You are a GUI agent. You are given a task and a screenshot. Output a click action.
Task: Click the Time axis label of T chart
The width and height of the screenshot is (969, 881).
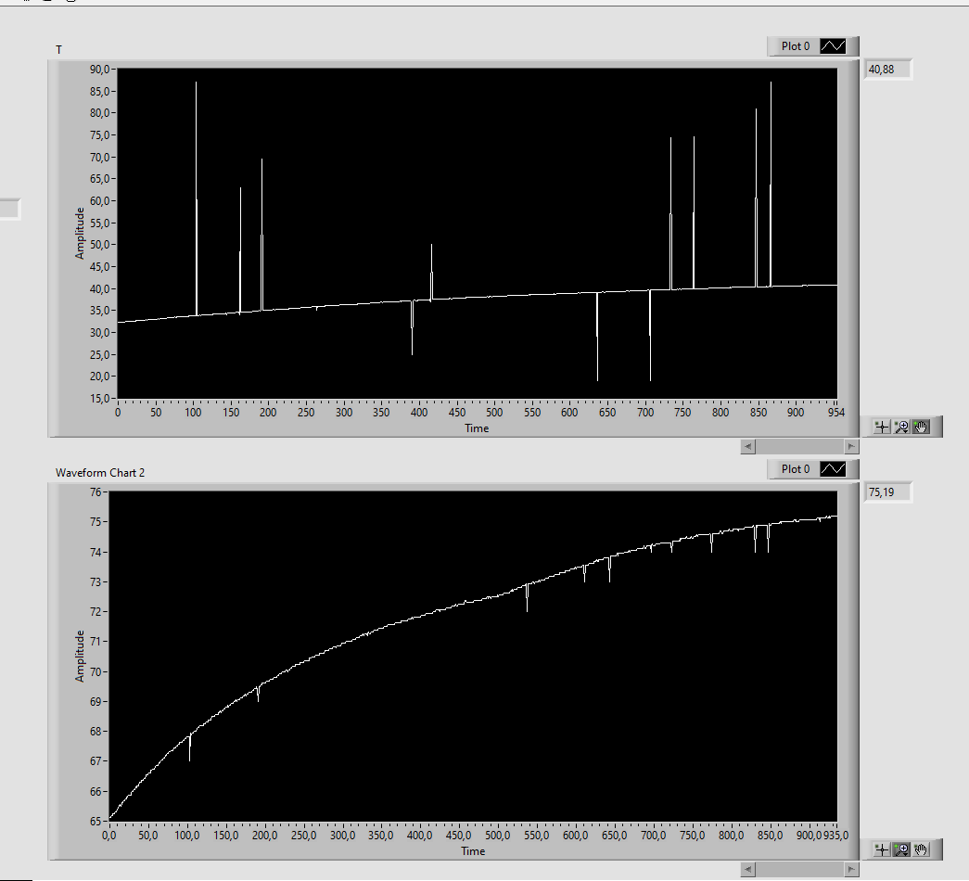tap(477, 428)
